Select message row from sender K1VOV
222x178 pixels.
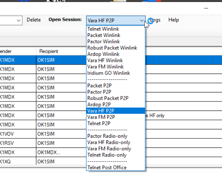point(111,134)
